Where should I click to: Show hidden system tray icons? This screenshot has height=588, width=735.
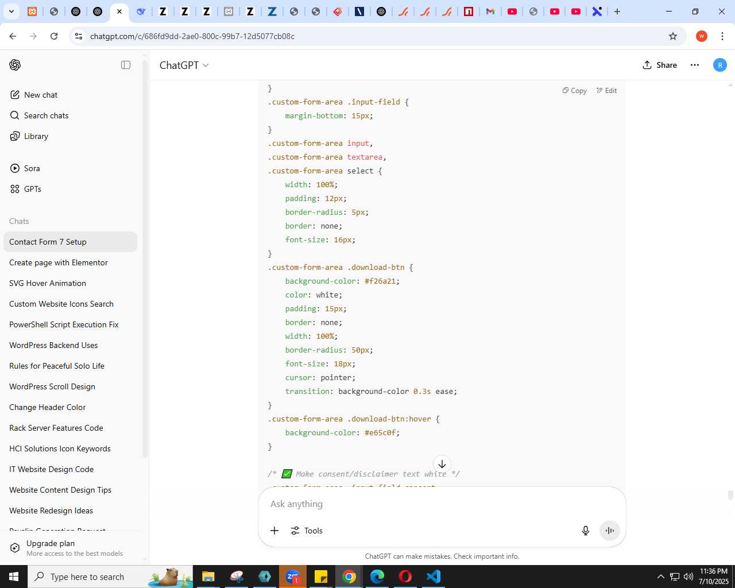(x=660, y=577)
